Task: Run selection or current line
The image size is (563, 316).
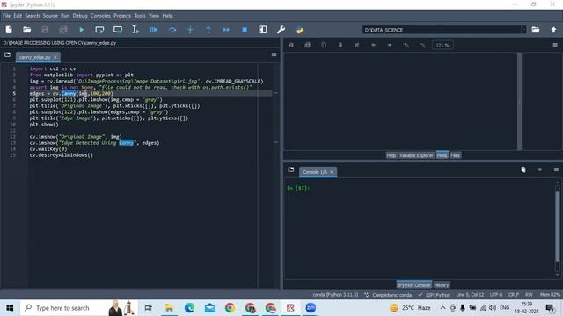Action: (x=135, y=30)
